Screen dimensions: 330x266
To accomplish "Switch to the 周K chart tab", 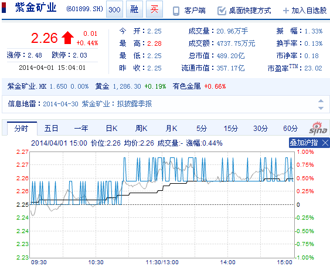I will pyautogui.click(x=141, y=129).
